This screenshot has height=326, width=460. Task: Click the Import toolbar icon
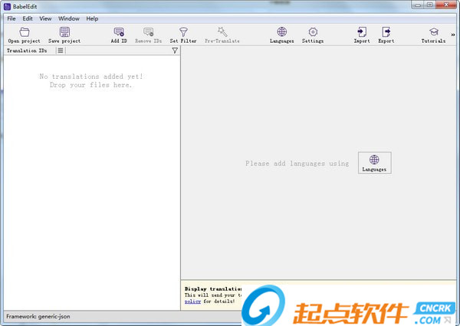(x=362, y=32)
